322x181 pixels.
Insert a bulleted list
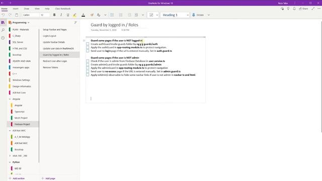112,15
